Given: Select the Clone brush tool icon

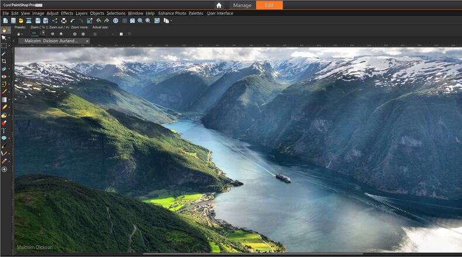Looking at the screenshot, I should point(4,85).
